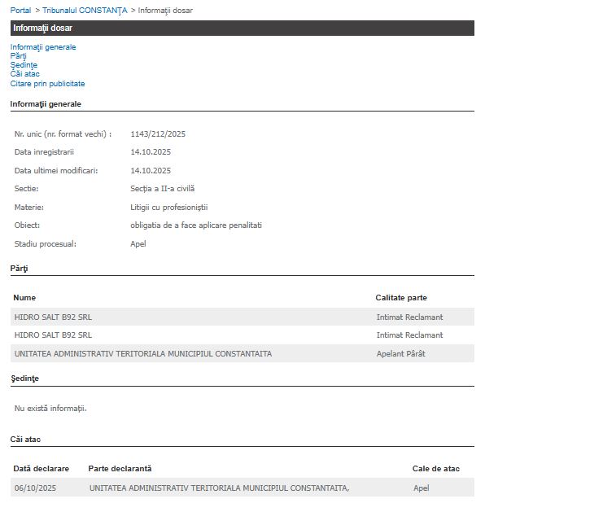The image size is (603, 512).
Task: Select Secția a II-a civilă value
Action: [x=162, y=189]
